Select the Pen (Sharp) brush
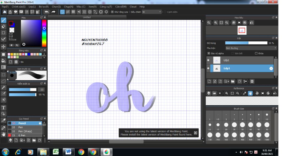This screenshot has height=156, width=282. [x=25, y=131]
